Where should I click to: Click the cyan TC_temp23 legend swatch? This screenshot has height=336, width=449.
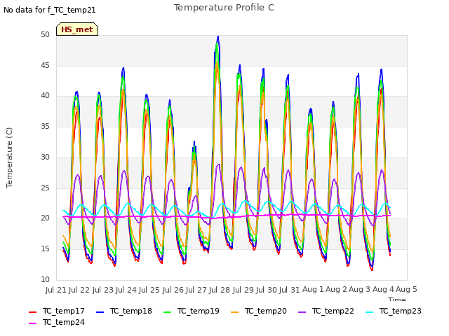pos(370,312)
